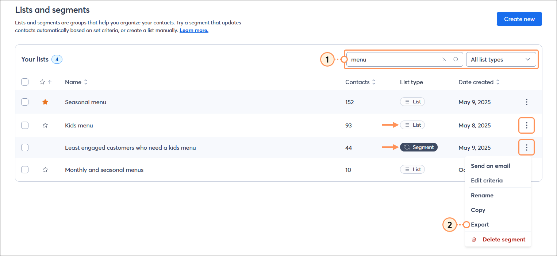Click inside the search field containing menu

(394, 59)
